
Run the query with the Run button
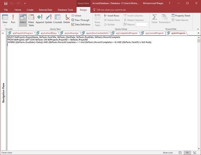(13, 19)
